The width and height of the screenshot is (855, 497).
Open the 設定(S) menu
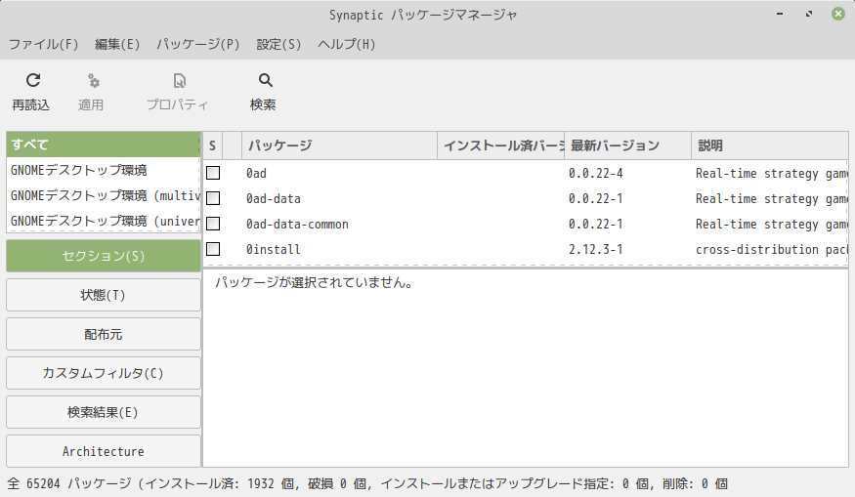point(278,44)
